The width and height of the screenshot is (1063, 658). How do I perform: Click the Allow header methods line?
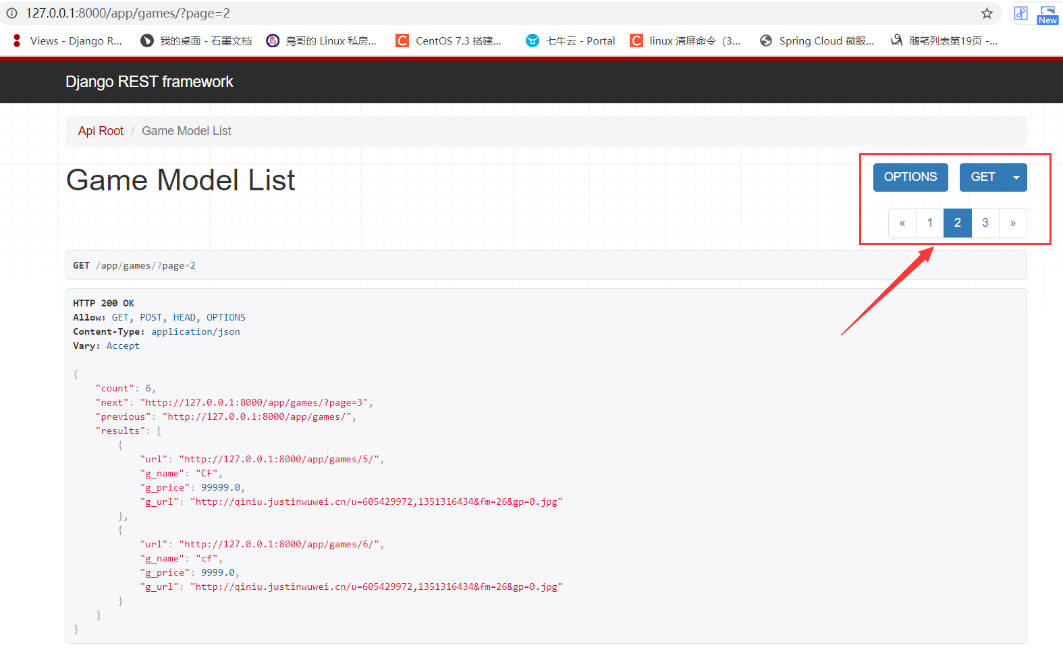click(159, 318)
